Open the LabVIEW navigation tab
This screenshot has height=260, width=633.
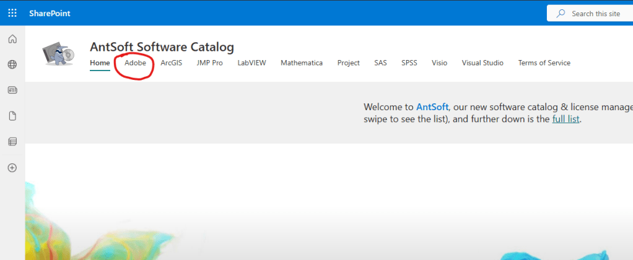251,63
